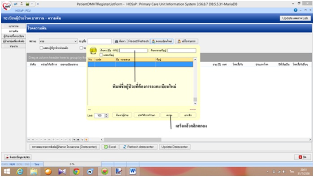The height and width of the screenshot is (177, 314).
Task: Click the cancel button in popup
Action: (x=188, y=115)
